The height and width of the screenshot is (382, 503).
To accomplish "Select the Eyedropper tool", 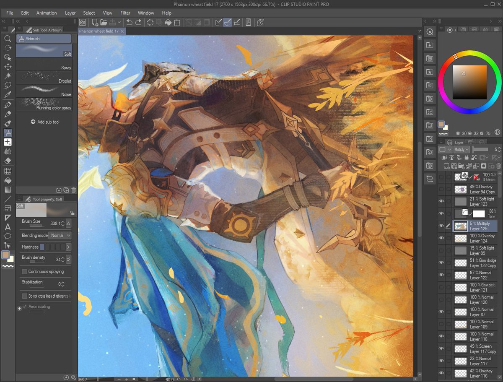I will pyautogui.click(x=8, y=95).
